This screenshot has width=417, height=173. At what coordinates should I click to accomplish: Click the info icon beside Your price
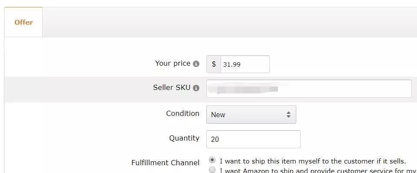click(x=196, y=64)
